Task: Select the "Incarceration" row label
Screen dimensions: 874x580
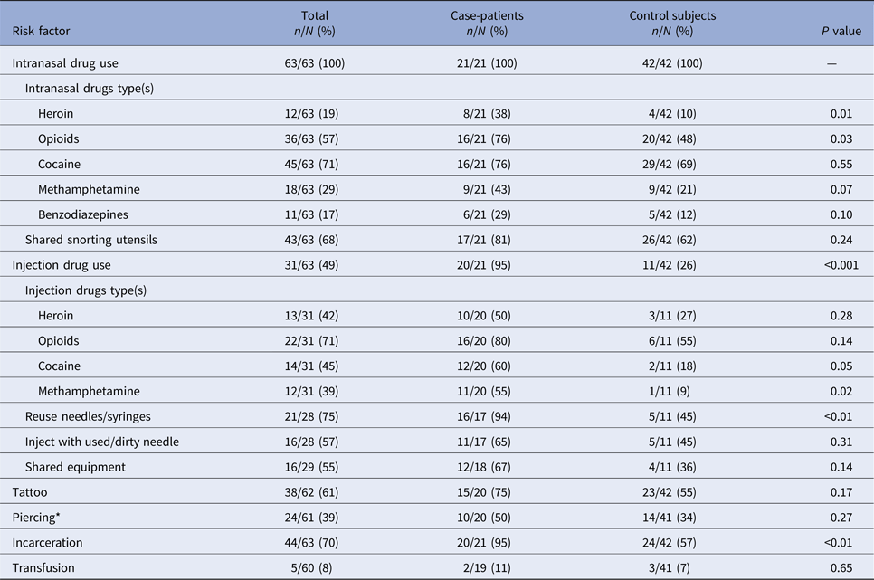Action: point(47,543)
